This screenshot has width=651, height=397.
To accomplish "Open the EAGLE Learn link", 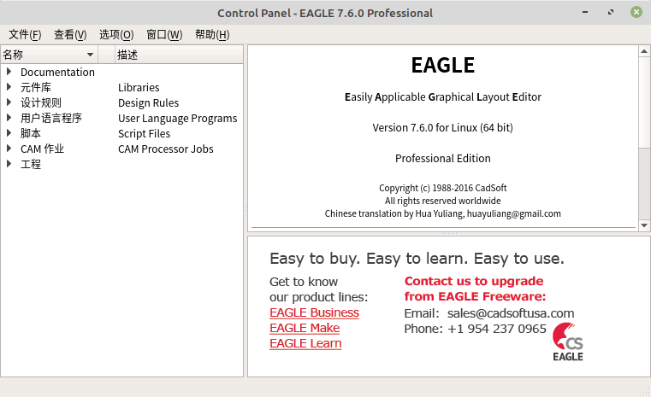I will click(x=305, y=343).
